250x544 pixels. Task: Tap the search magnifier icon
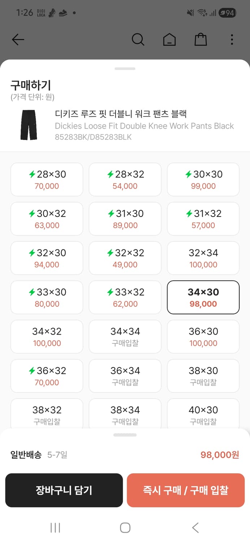(x=138, y=40)
